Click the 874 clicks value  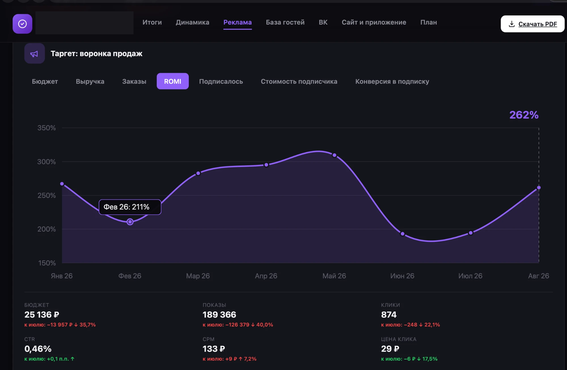[389, 315]
